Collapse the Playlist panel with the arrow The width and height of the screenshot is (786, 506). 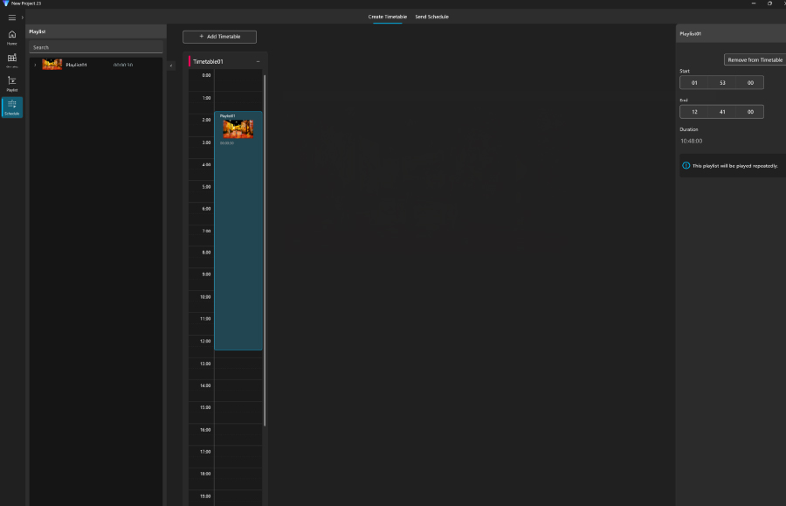(171, 66)
